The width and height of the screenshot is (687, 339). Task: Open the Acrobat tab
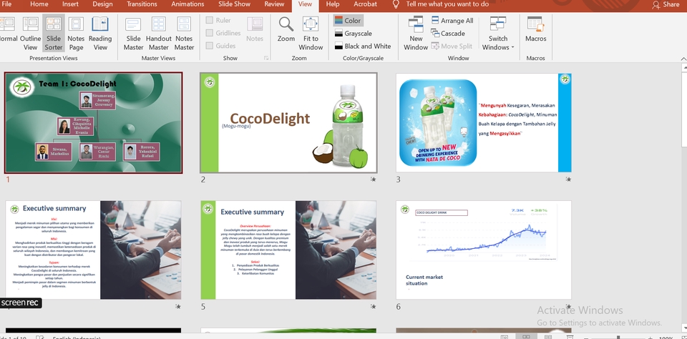click(x=366, y=4)
